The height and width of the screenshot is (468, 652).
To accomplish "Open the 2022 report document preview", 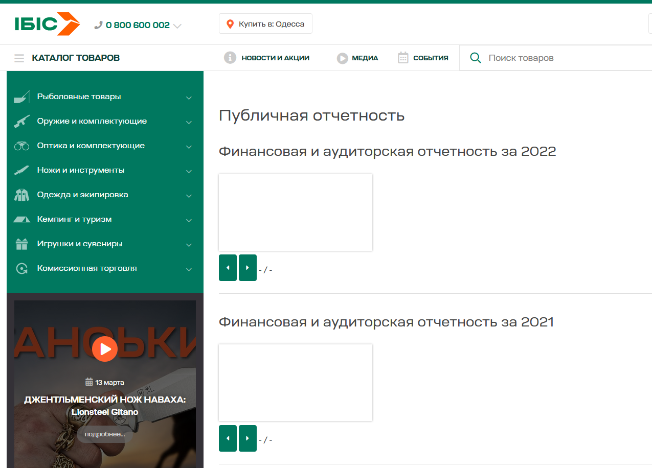I will click(296, 213).
